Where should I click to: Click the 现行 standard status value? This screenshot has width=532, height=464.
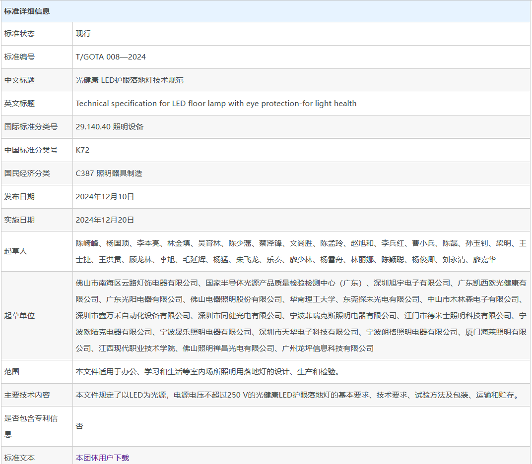(x=81, y=34)
